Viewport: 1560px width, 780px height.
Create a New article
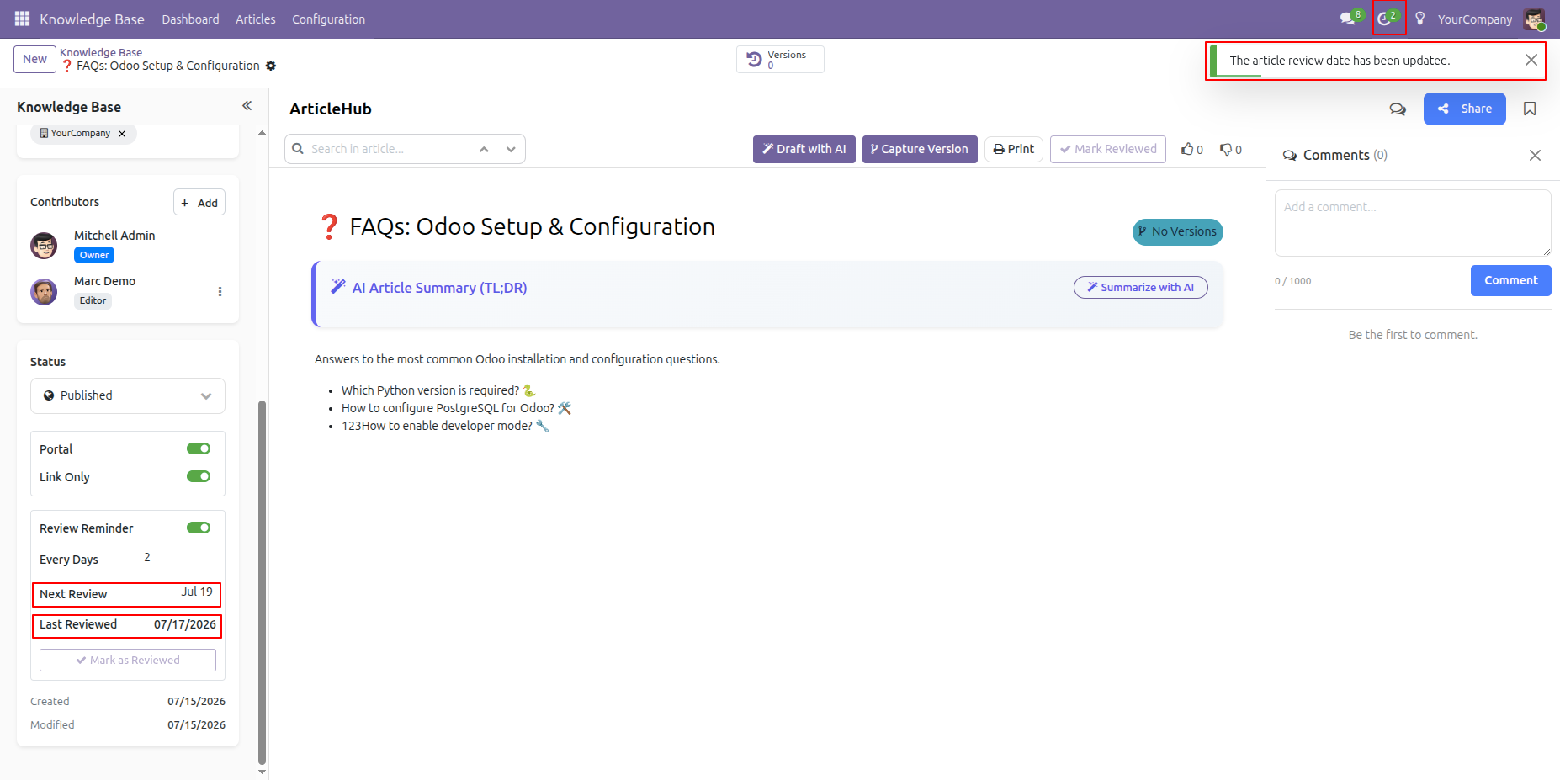34,59
